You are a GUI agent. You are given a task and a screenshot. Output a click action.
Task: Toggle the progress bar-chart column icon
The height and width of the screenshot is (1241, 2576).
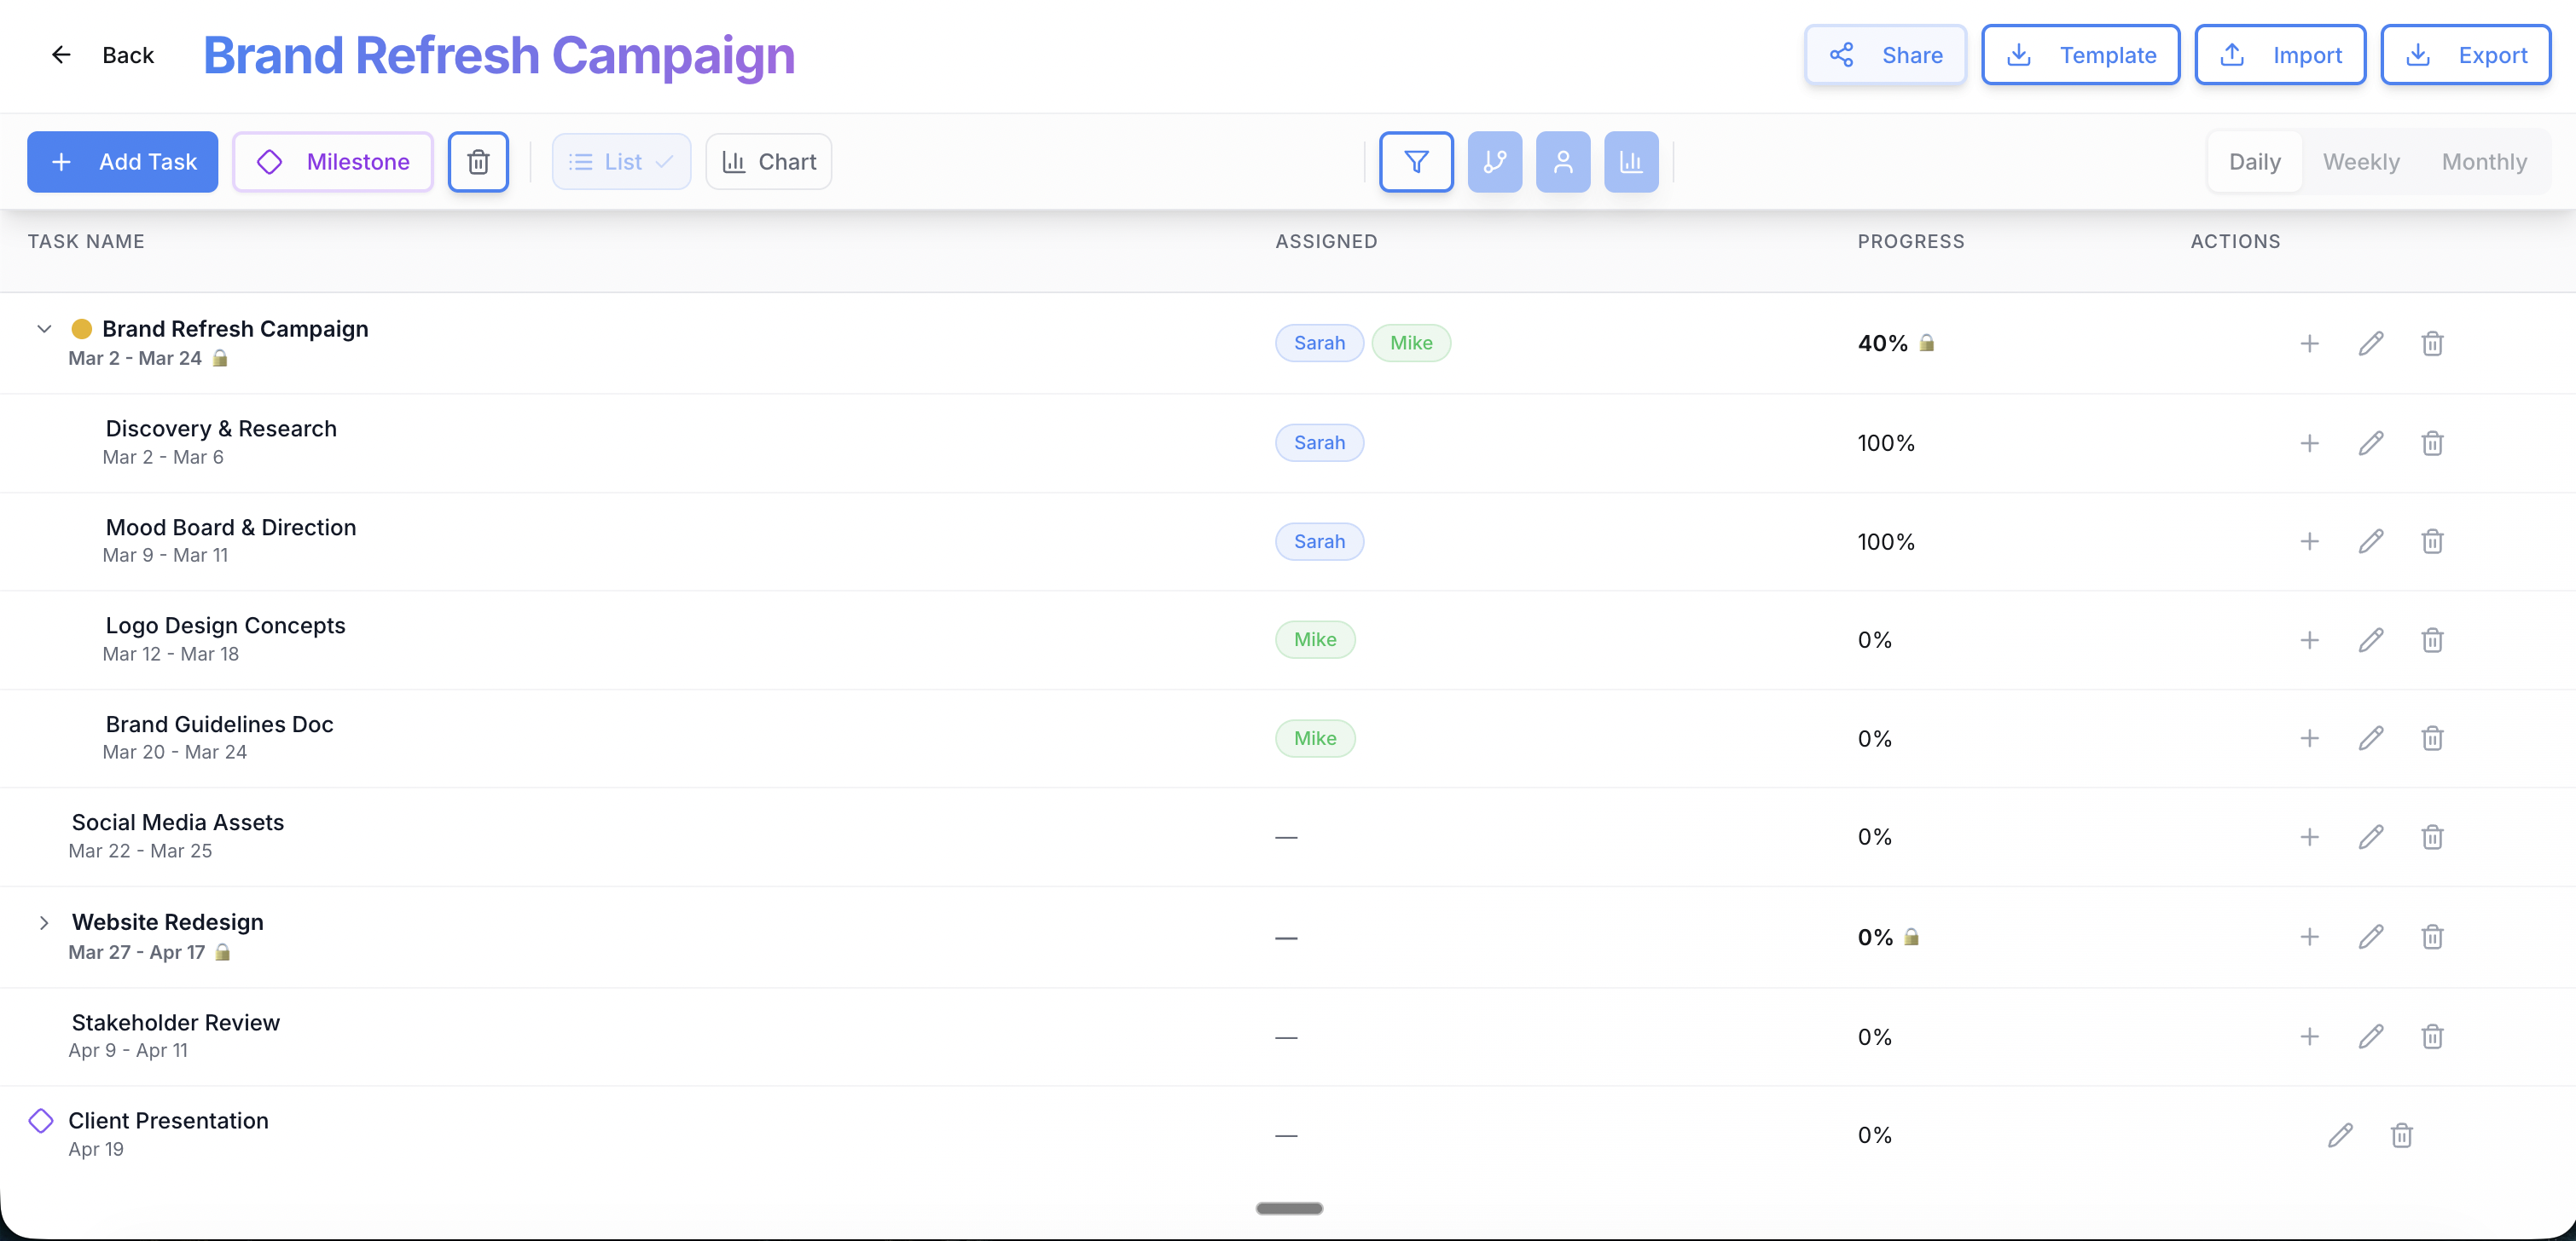1631,162
